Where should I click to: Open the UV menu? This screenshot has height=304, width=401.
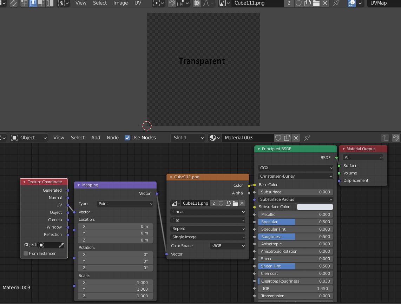138,3
